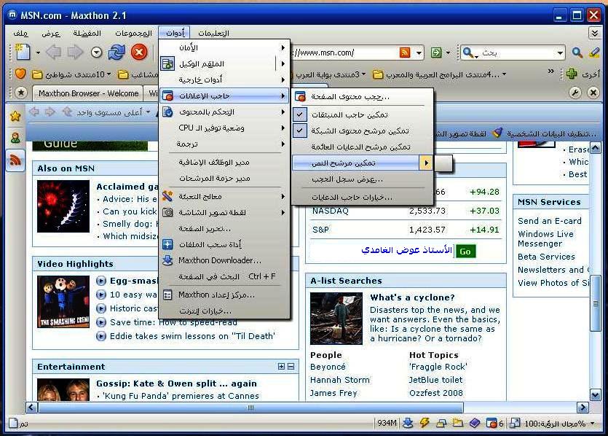Click the screen capture camera menu entry
This screenshot has height=436, width=608.
[224, 212]
